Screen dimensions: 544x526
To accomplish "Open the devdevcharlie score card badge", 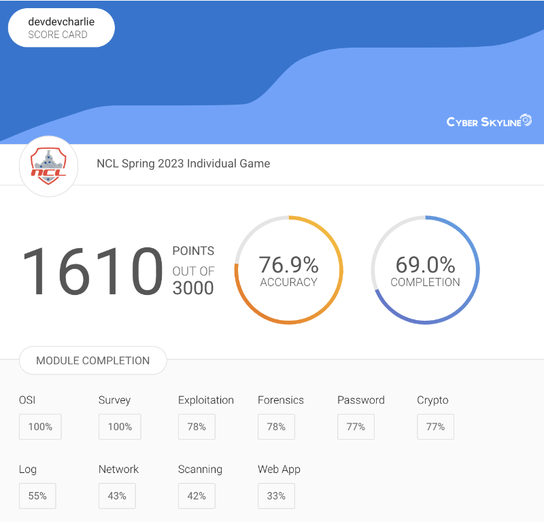I will pyautogui.click(x=61, y=27).
